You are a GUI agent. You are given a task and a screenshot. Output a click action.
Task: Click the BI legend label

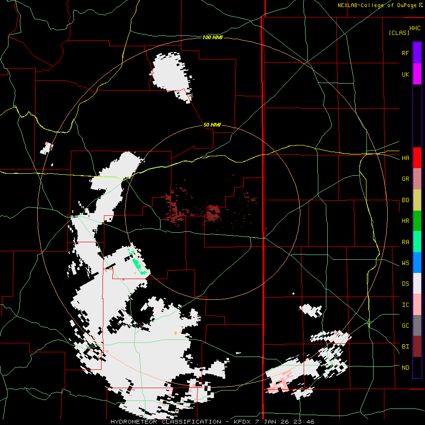click(405, 347)
